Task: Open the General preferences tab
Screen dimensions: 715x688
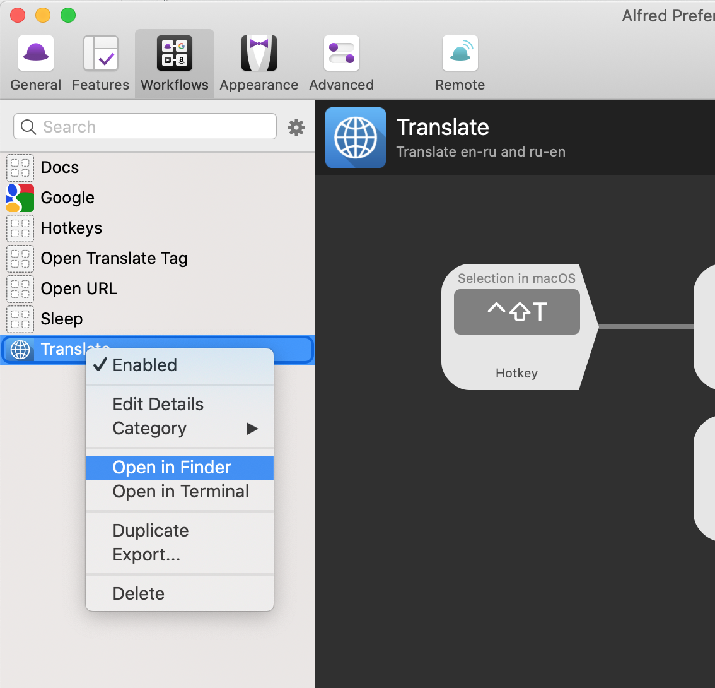Action: click(x=35, y=64)
